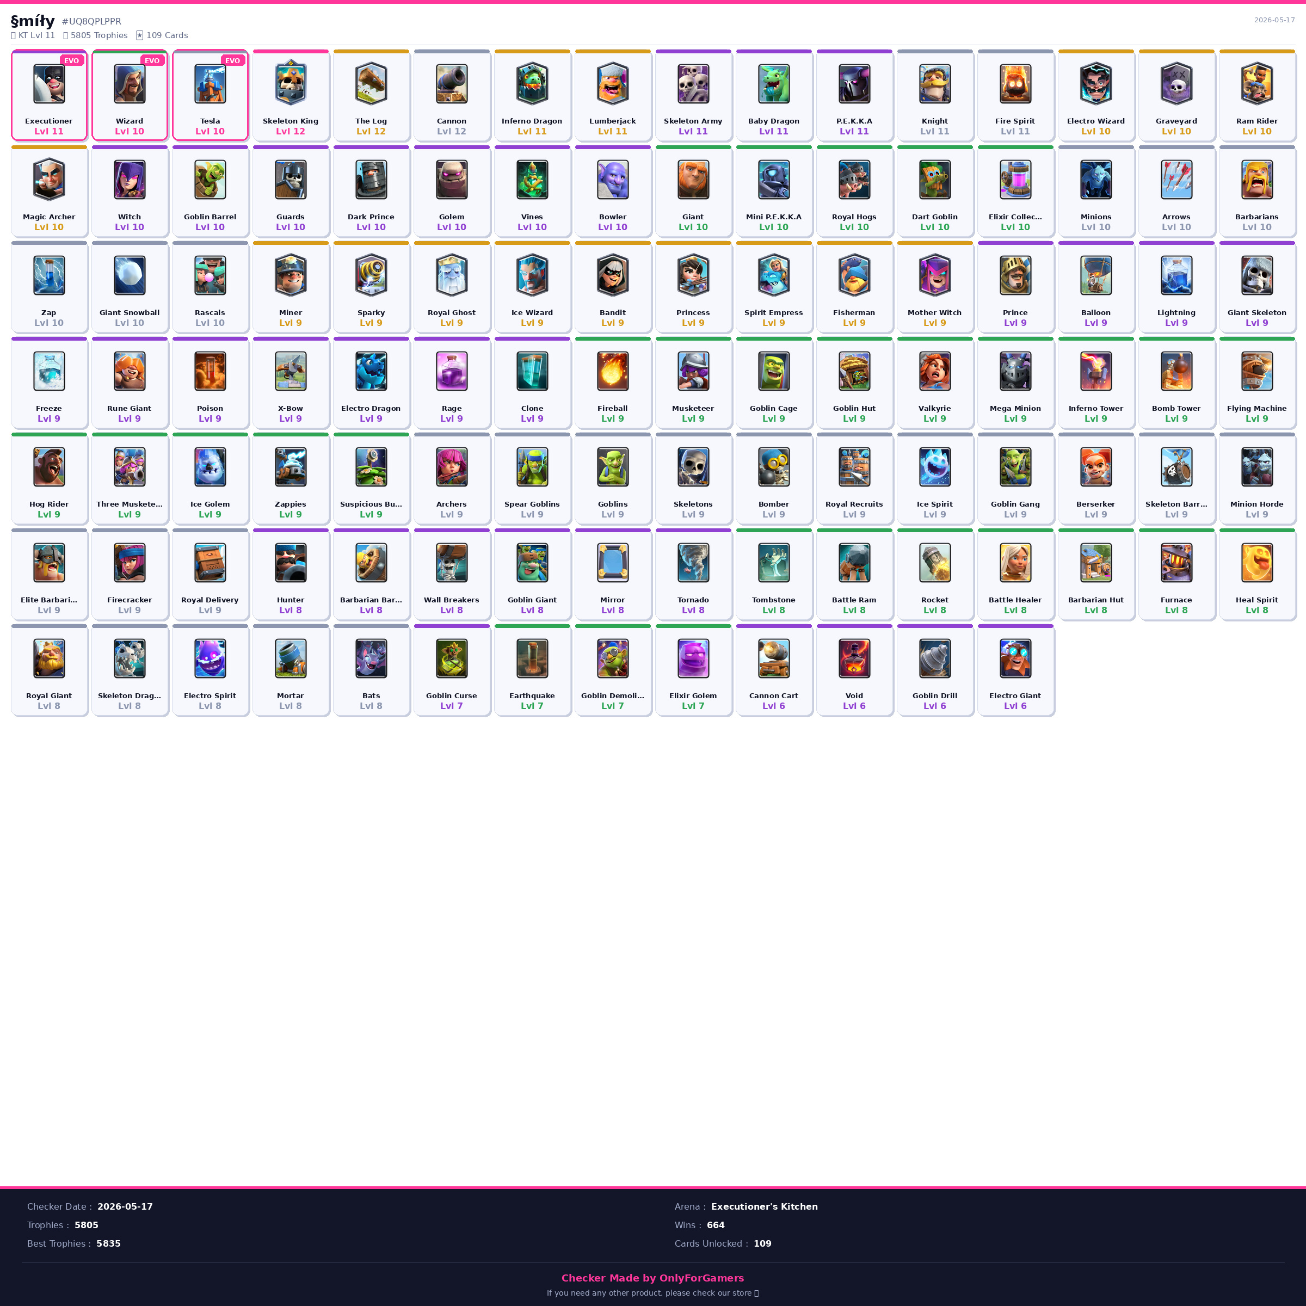This screenshot has height=1306, width=1306.
Task: Click the Void card name
Action: [x=854, y=695]
